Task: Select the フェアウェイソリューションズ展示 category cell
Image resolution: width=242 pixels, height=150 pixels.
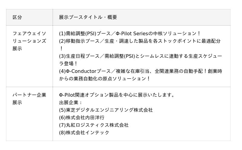Action: point(29,41)
